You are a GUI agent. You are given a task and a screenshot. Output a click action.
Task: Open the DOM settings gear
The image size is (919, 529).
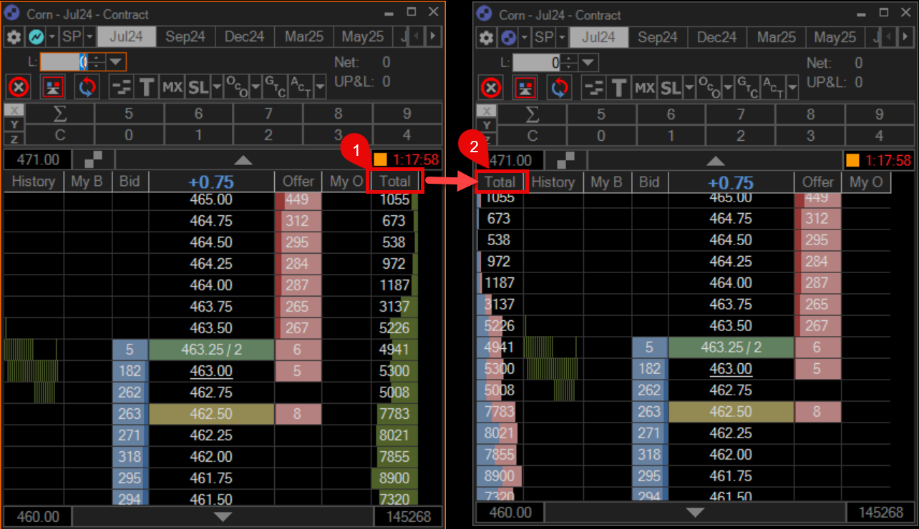[13, 36]
